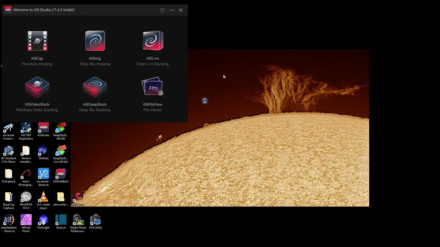
Task: Click the help question mark in ASI Studio title bar
Action: (x=162, y=10)
